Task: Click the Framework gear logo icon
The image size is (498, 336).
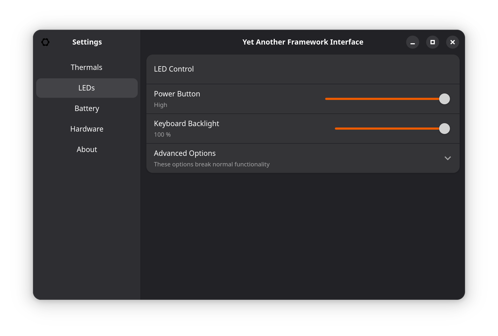Action: [x=45, y=42]
